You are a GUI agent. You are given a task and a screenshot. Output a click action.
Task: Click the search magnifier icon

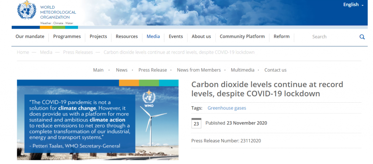tap(362, 37)
